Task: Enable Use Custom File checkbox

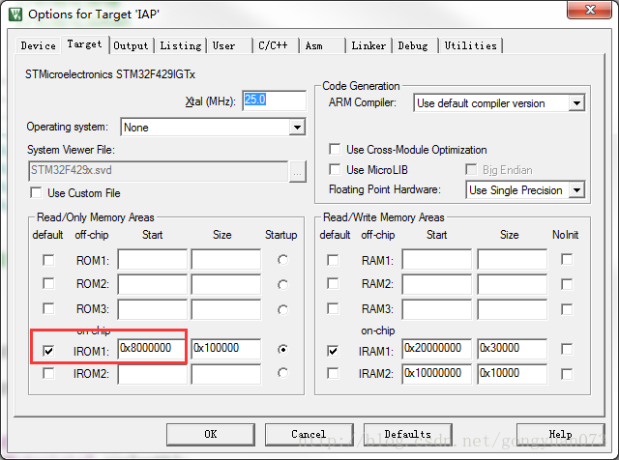Action: [36, 193]
